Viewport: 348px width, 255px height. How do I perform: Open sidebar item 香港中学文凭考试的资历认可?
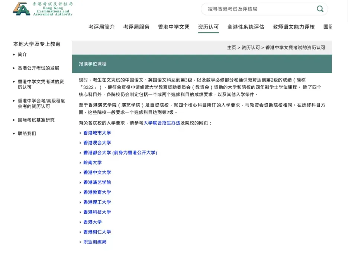[41, 84]
